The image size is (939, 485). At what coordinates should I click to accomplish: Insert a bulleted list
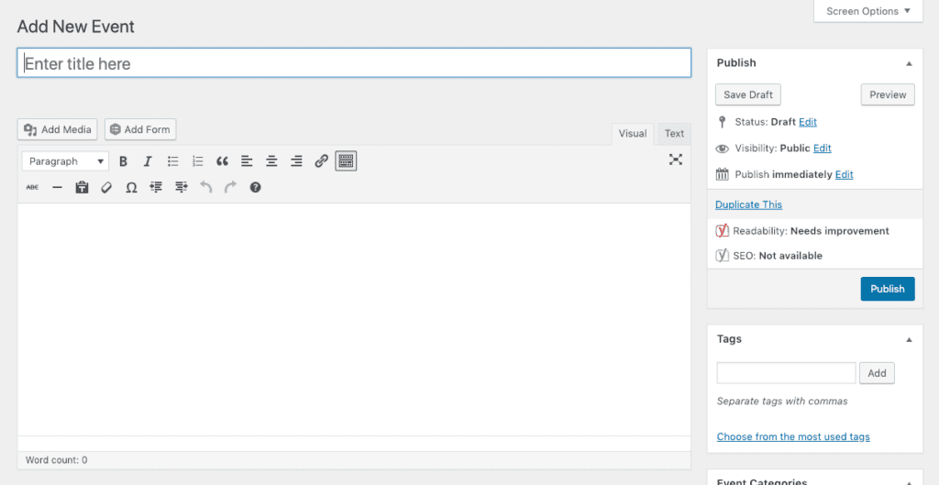tap(172, 161)
